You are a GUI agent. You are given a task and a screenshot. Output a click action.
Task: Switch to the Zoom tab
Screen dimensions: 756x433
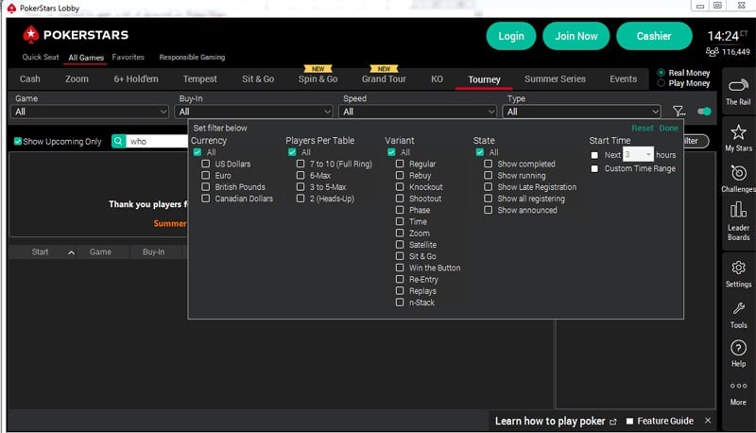coord(77,79)
